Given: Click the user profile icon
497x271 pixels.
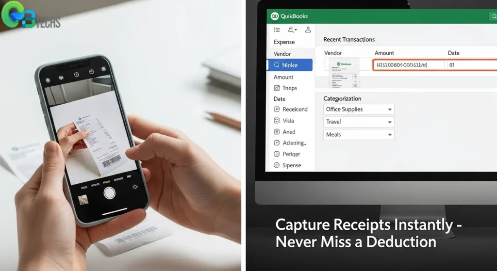Looking at the screenshot, I should pyautogui.click(x=308, y=30).
